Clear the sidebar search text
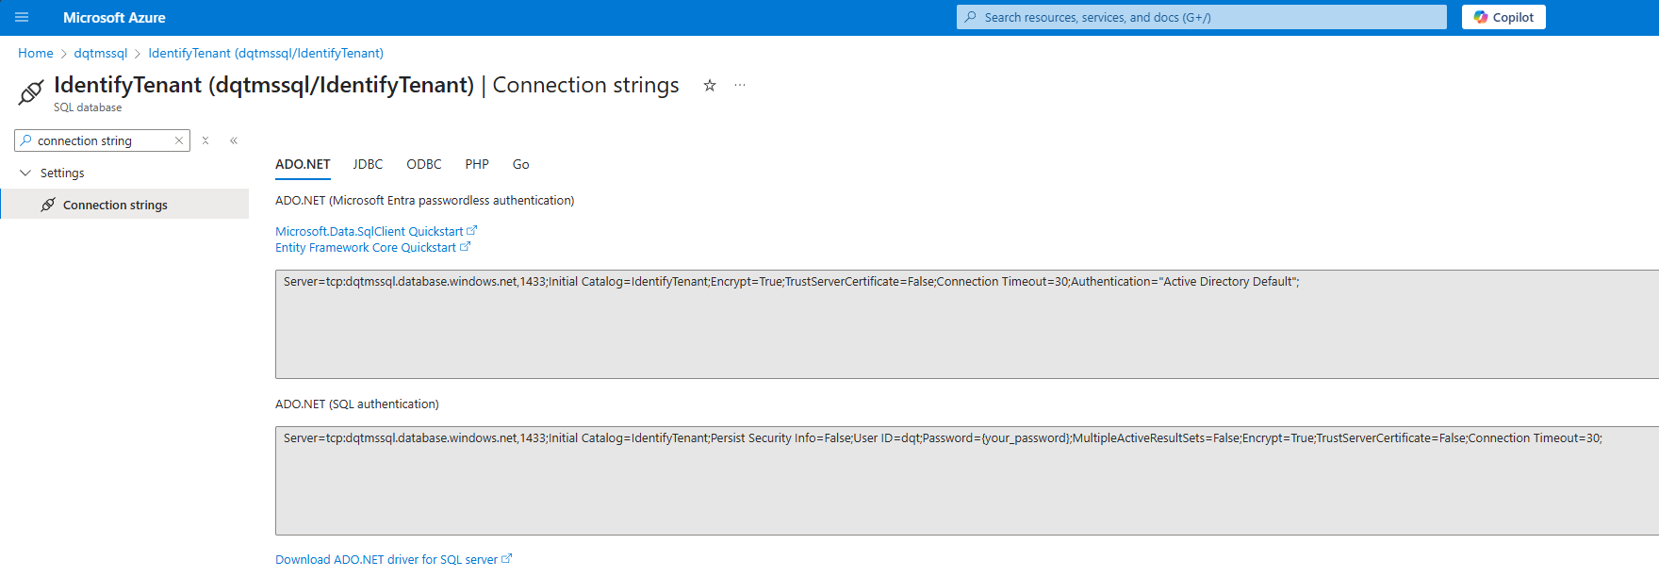1659x577 pixels. coord(179,140)
